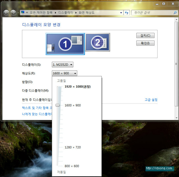Select monitor 2 display thumbnail
This screenshot has width=179, height=177.
(97, 42)
